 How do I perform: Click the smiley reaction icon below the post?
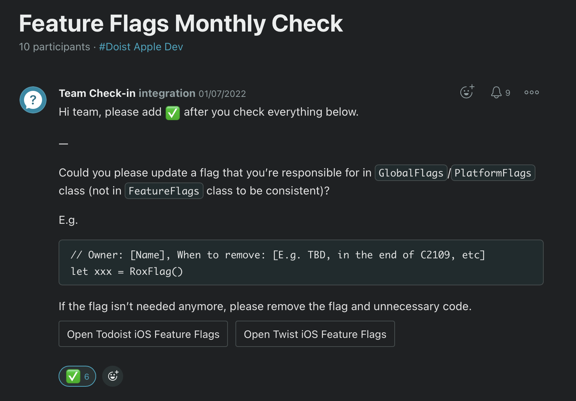point(112,376)
